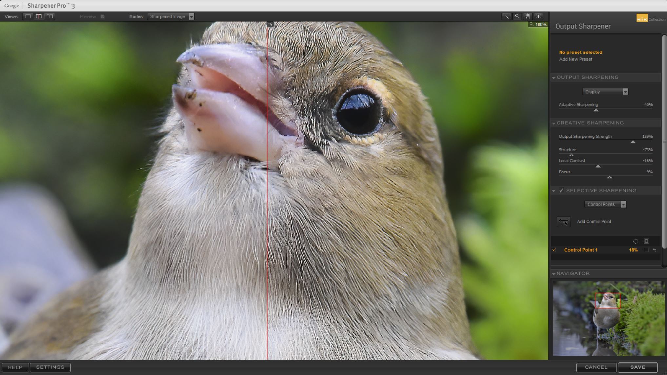The width and height of the screenshot is (667, 375).
Task: Click the Adaptive Sharpening 40% value
Action: click(648, 105)
